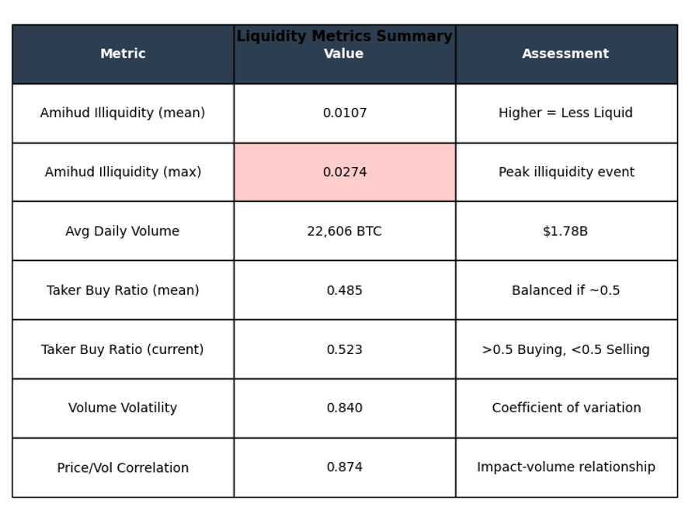Select the Amihud Illiquidity (max) label
Screen dimensions: 685x507
123,172
